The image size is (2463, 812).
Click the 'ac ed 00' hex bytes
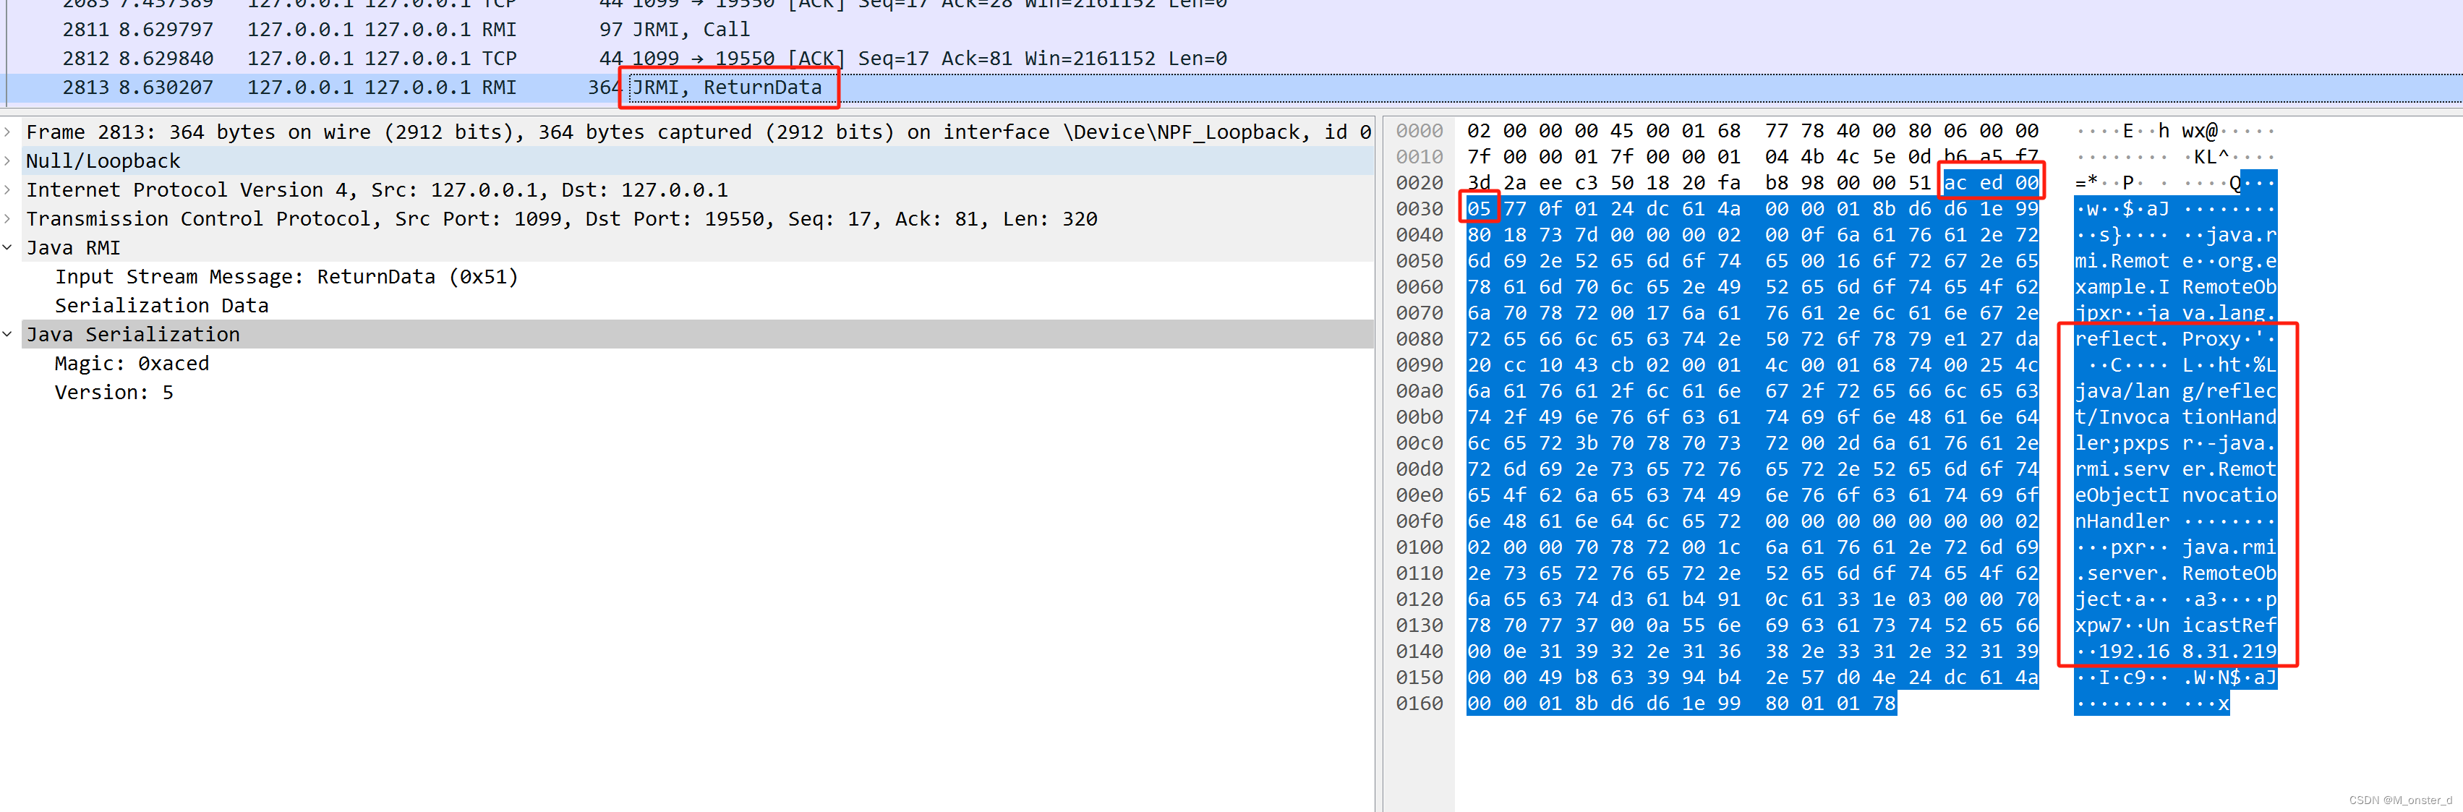pos(1991,183)
